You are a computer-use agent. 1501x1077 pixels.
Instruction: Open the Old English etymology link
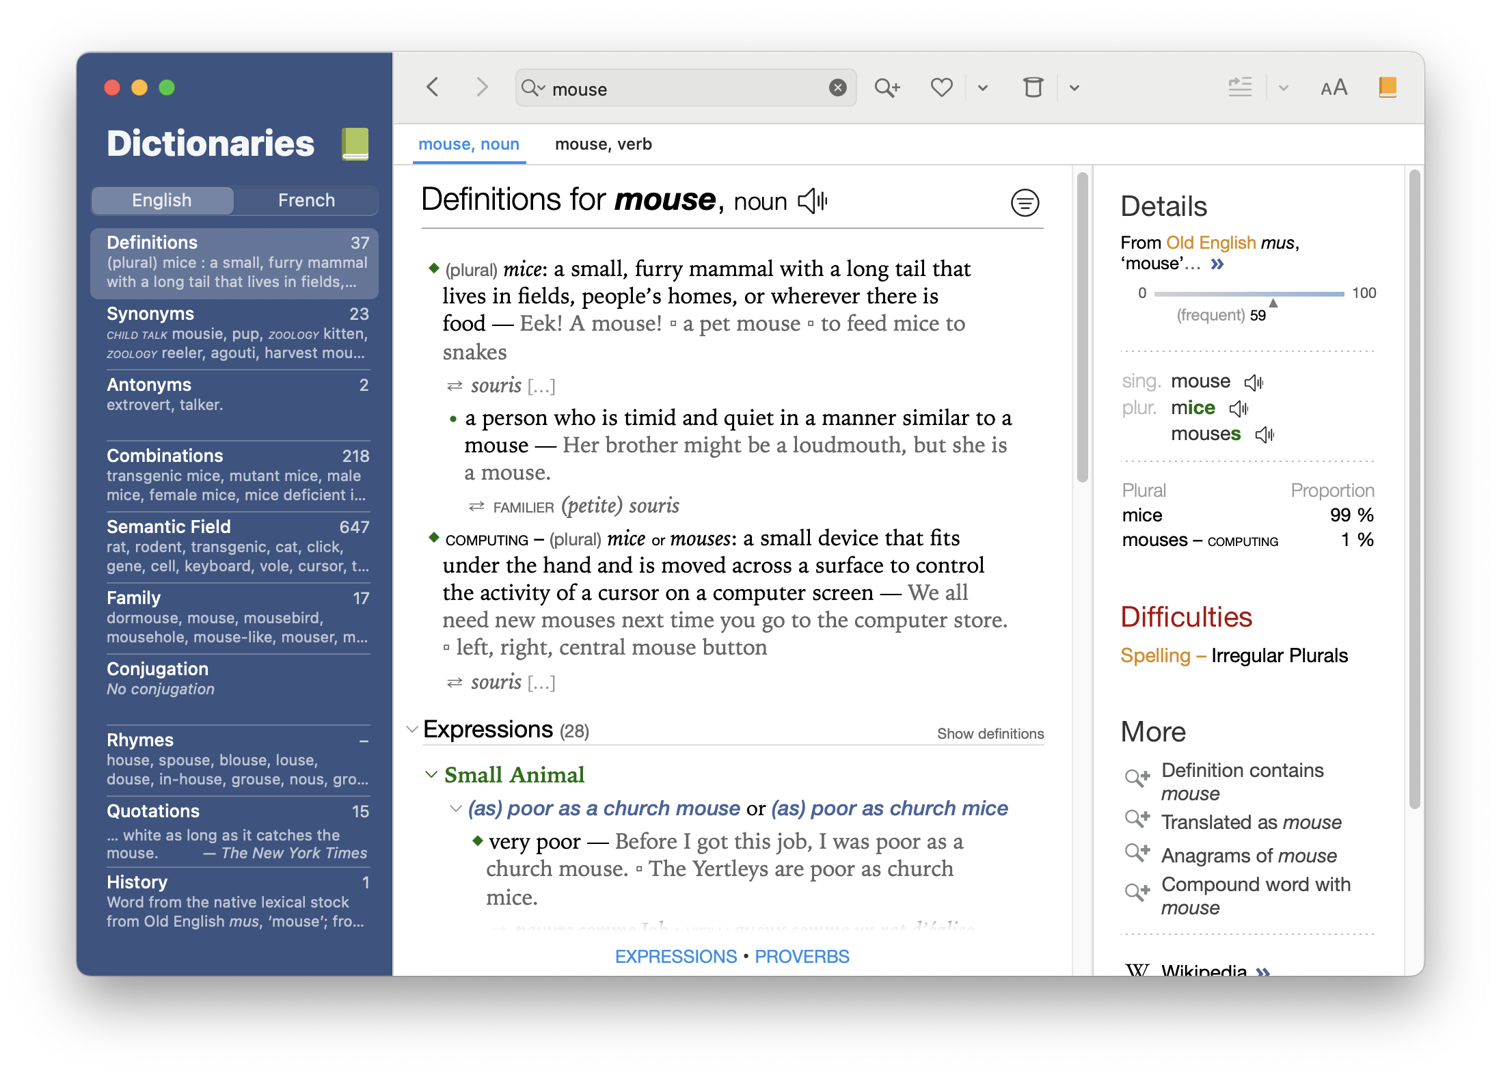[x=1211, y=243]
